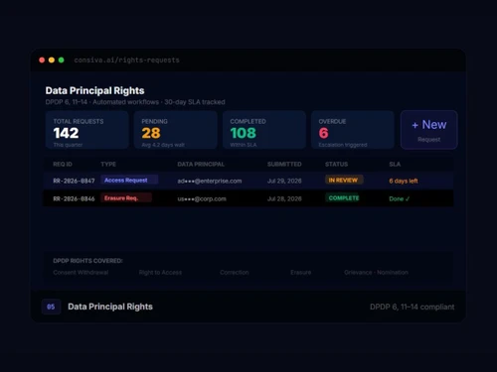The height and width of the screenshot is (372, 497).
Task: Click Correction right item
Action: coord(235,273)
